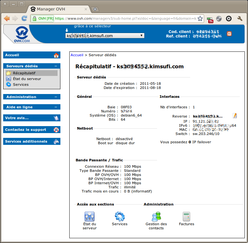Click the lock icon in address bar
Viewport: 248px width, 243px height.
[x=34, y=19]
